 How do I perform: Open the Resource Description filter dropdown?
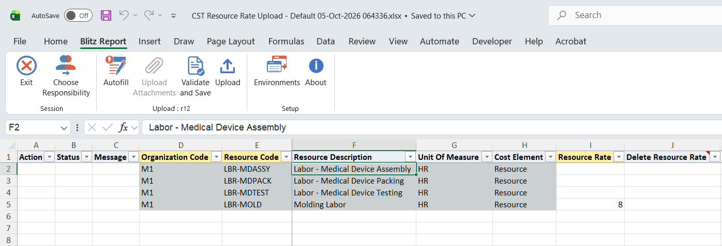(x=410, y=157)
